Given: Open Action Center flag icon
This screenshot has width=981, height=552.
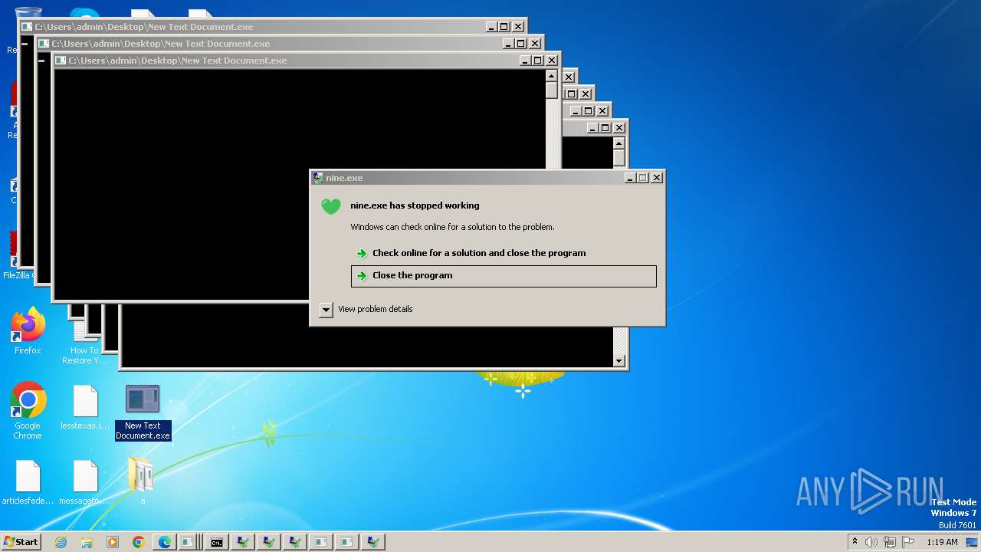Looking at the screenshot, I should tap(908, 542).
